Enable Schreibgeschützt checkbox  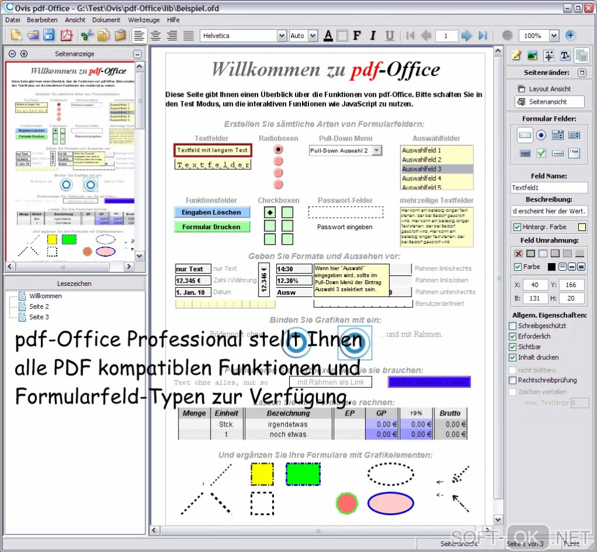point(513,326)
